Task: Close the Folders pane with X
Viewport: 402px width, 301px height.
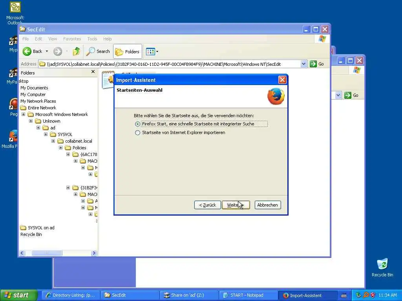Action: tap(93, 72)
